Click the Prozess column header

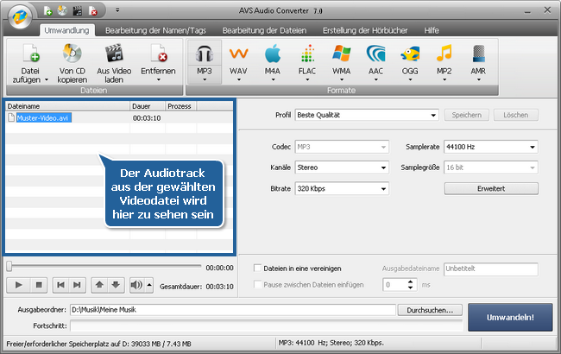pos(180,106)
